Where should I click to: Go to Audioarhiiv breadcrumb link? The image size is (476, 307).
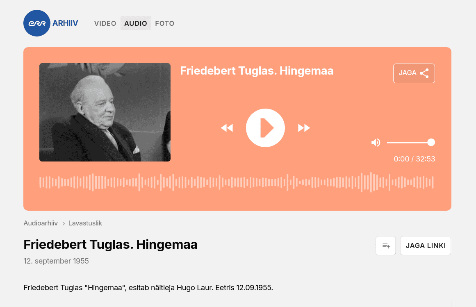(41, 223)
